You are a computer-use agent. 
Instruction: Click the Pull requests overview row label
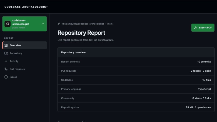[69, 71]
